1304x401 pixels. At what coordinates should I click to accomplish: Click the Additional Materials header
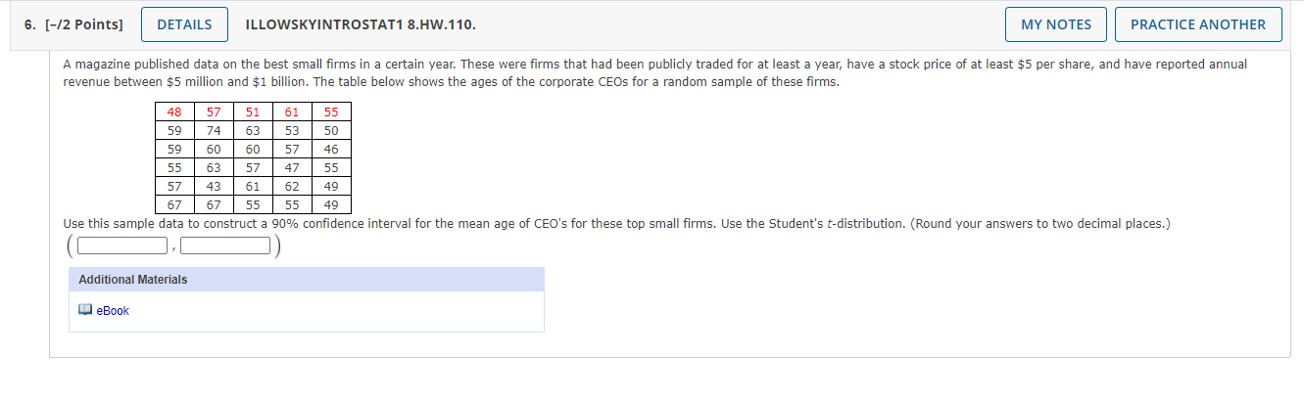pyautogui.click(x=133, y=280)
